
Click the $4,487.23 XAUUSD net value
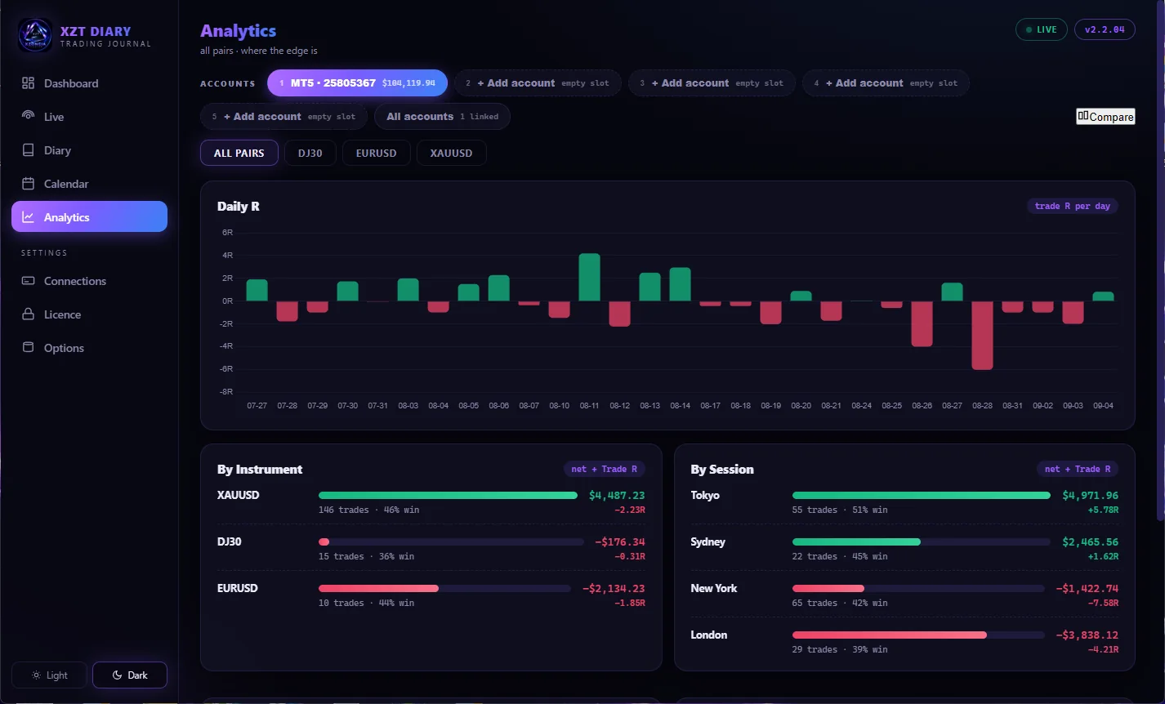[617, 496]
